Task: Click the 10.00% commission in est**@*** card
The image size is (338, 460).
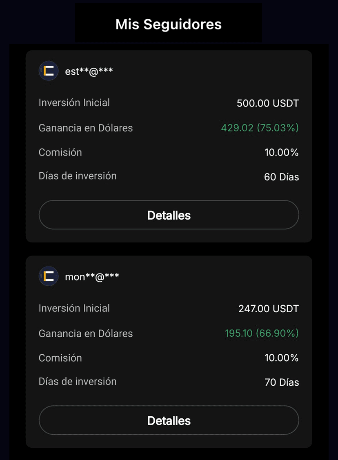Action: 281,153
